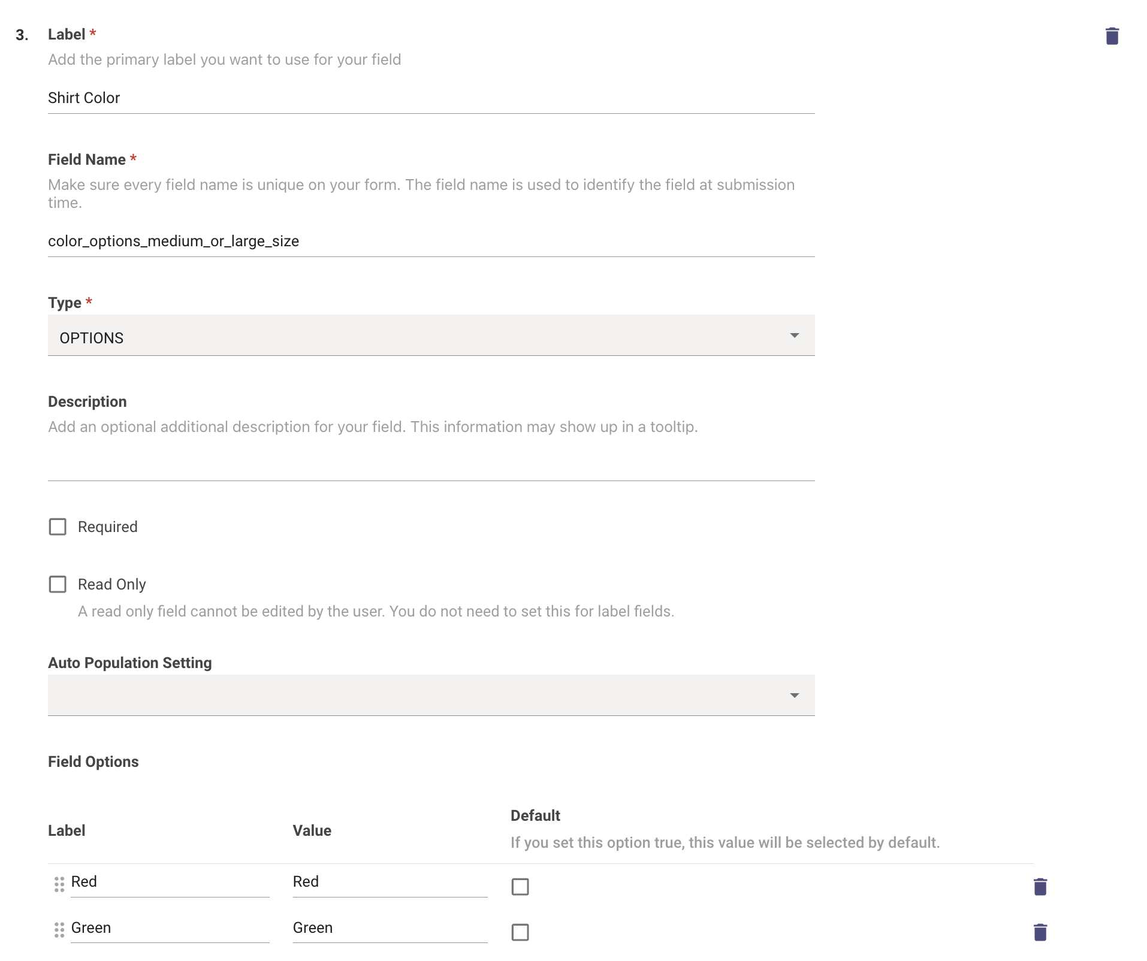
Task: Tick the Read Only checkbox
Action: [58, 584]
